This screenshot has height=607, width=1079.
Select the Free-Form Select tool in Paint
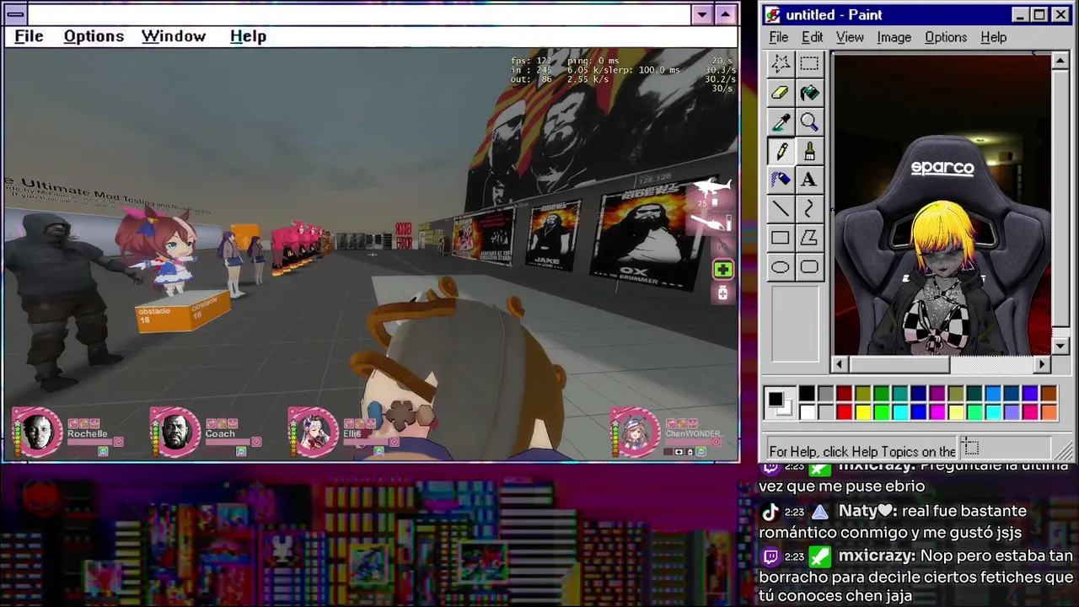click(781, 63)
